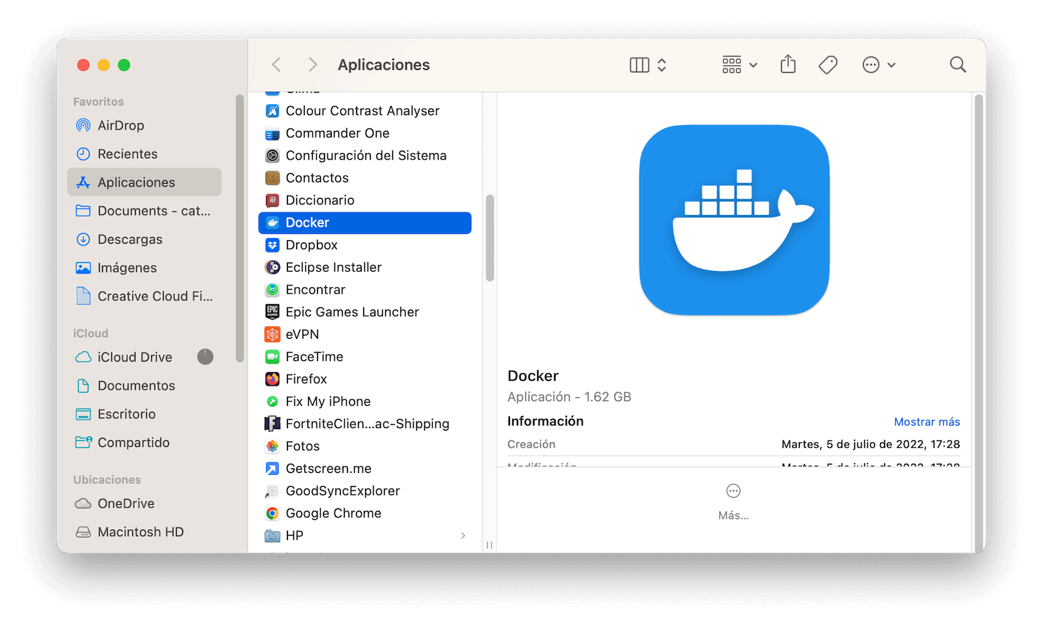Go forward with the right chevron
The width and height of the screenshot is (1043, 628).
(312, 64)
